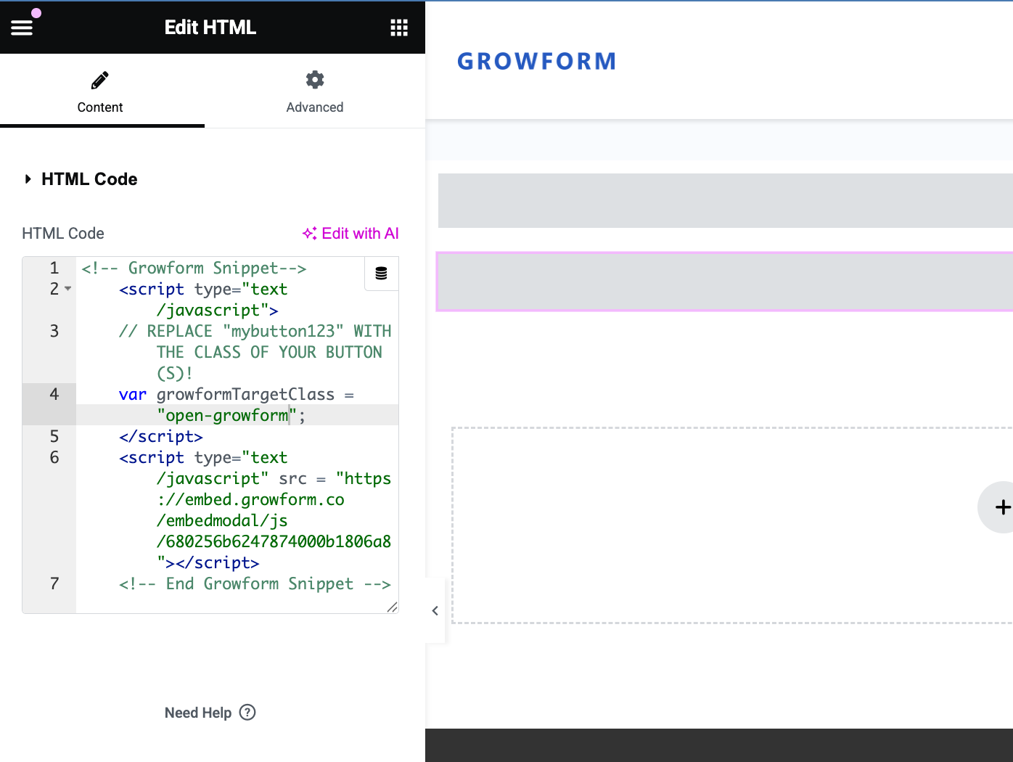The height and width of the screenshot is (762, 1013).
Task: Click the Advanced gear icon
Action: pyautogui.click(x=315, y=80)
